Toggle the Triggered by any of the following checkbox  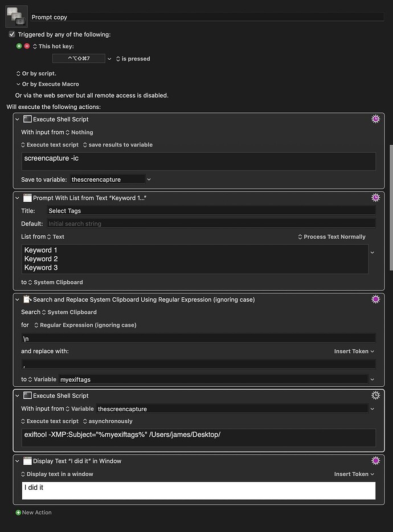click(x=12, y=34)
